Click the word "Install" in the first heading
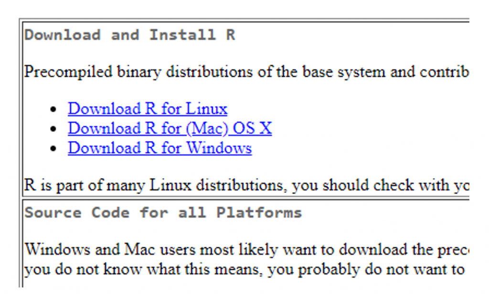Viewport: 489px width, 294px height. [181, 34]
